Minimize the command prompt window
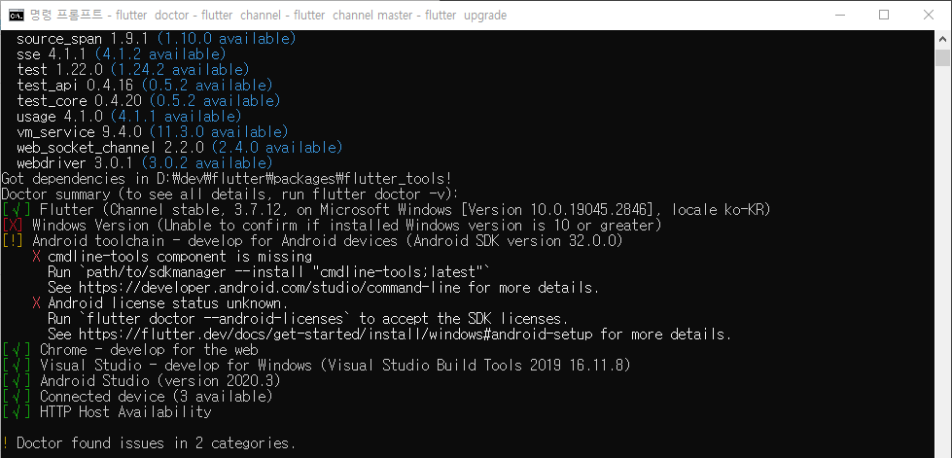952x458 pixels. (x=839, y=16)
